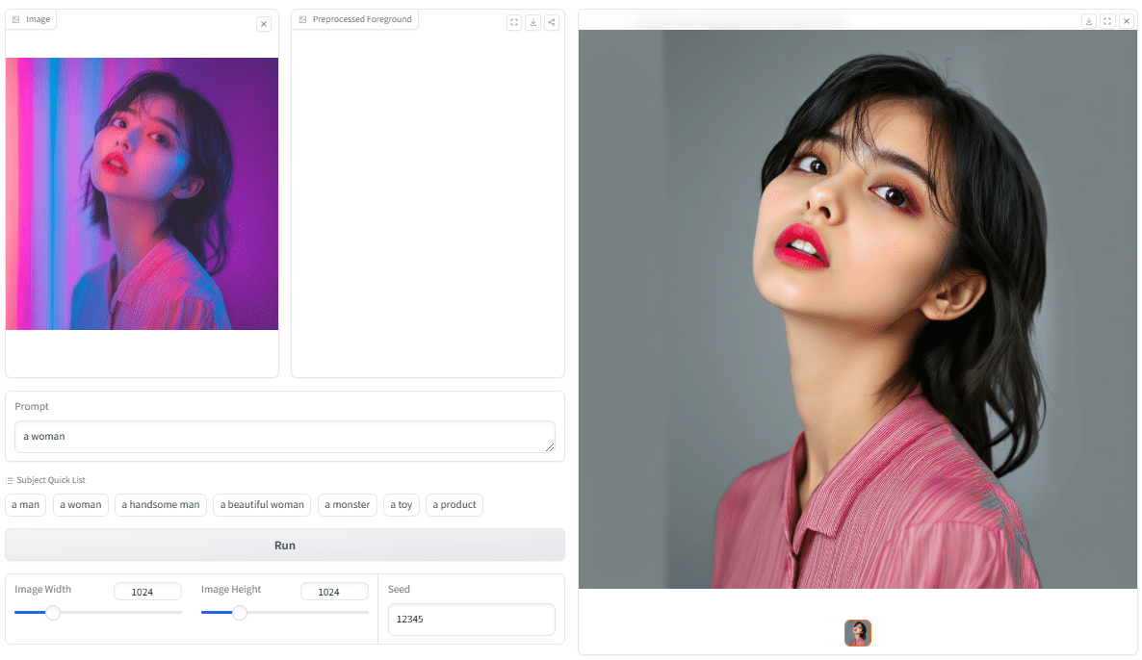Click the Prompt box resize handle
Image resolution: width=1142 pixels, height=660 pixels.
pyautogui.click(x=549, y=447)
